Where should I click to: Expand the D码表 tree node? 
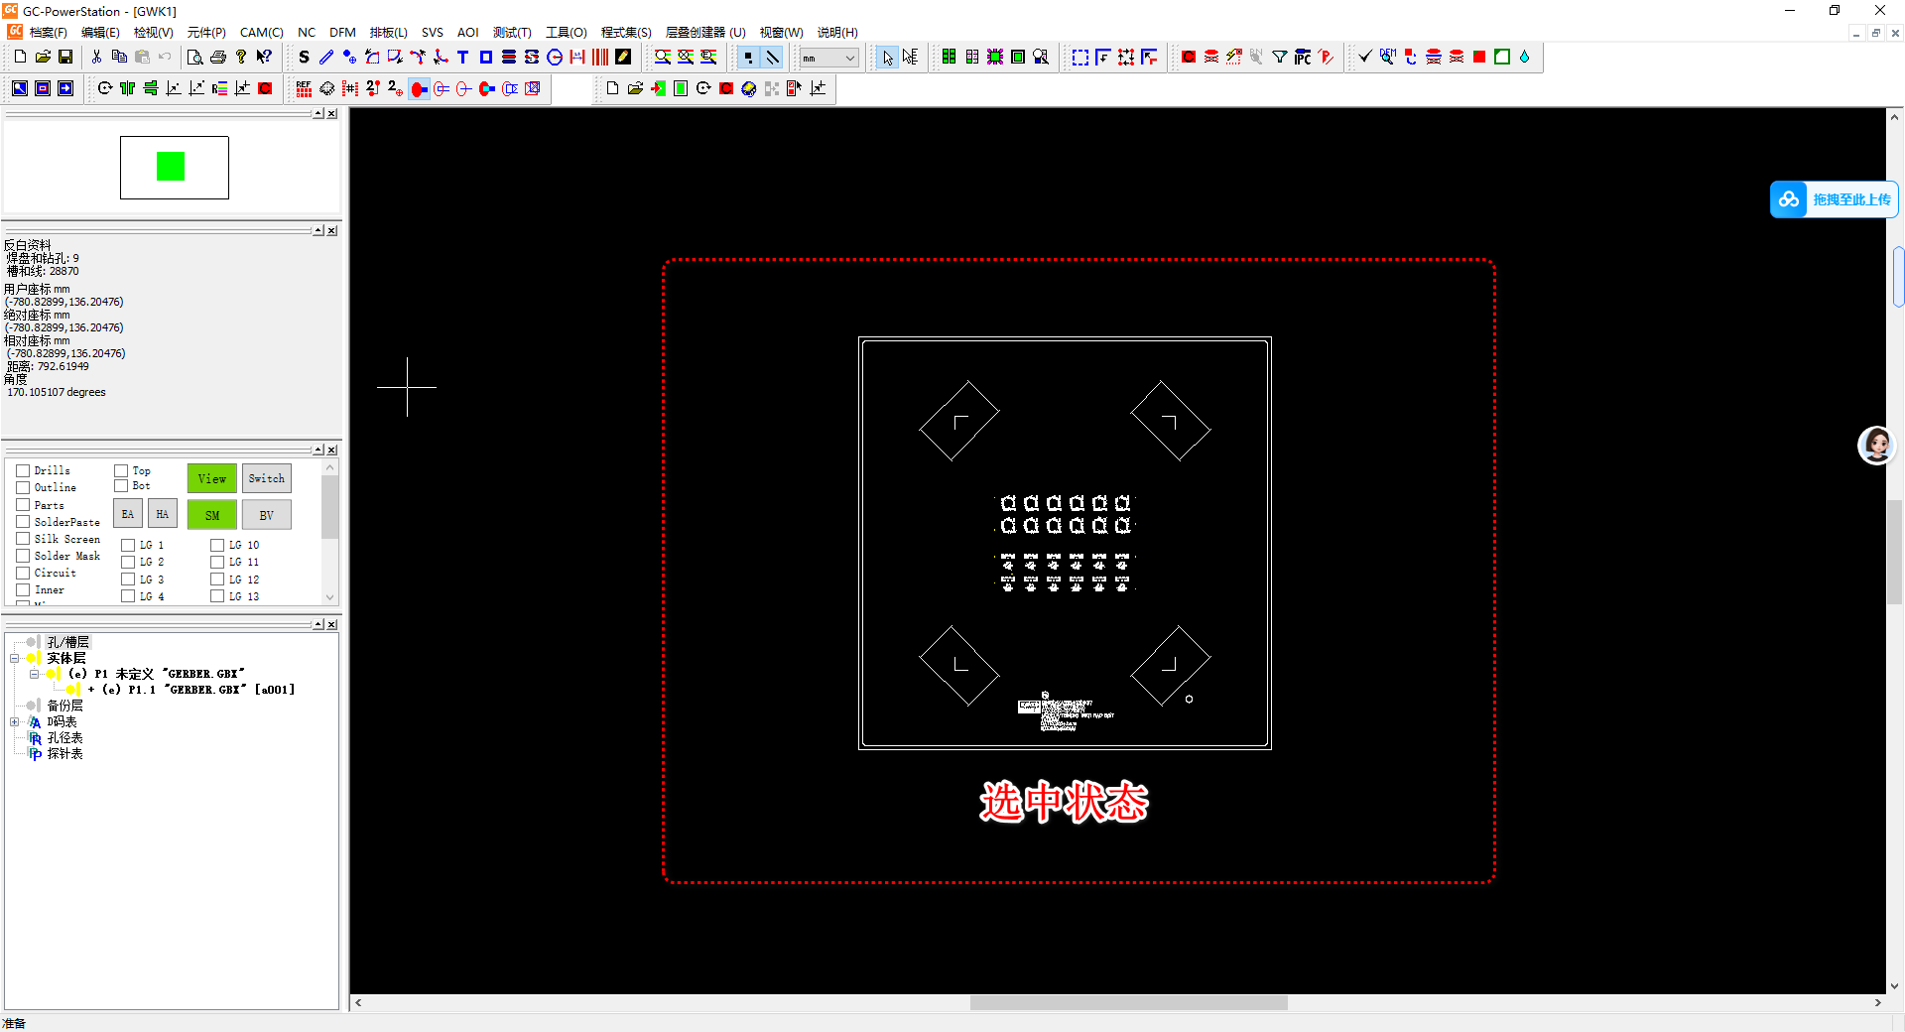[x=15, y=722]
